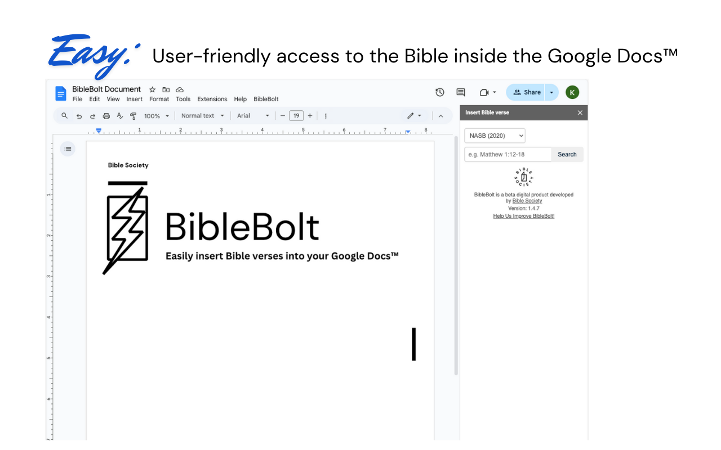Increase the font size with plus

pyautogui.click(x=310, y=116)
